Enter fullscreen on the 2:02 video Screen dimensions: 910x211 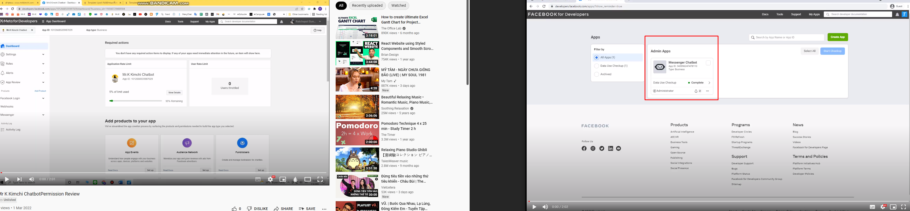click(x=903, y=207)
